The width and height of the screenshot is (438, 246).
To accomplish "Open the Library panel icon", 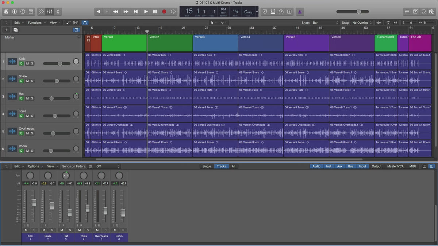I will 6,12.
